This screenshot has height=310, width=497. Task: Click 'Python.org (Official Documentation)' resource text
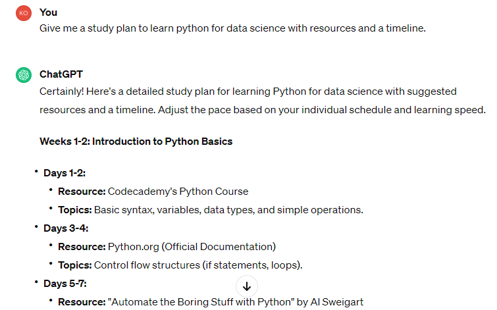192,247
